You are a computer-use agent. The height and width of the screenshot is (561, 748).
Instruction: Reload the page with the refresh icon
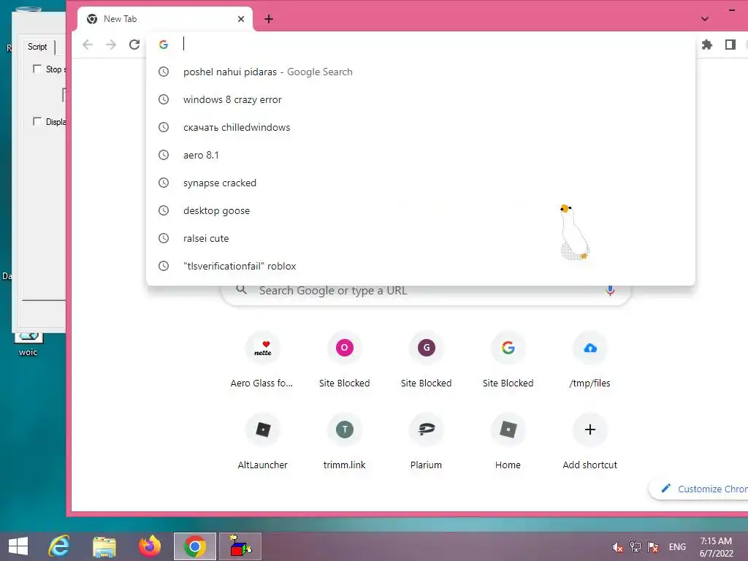pyautogui.click(x=134, y=45)
